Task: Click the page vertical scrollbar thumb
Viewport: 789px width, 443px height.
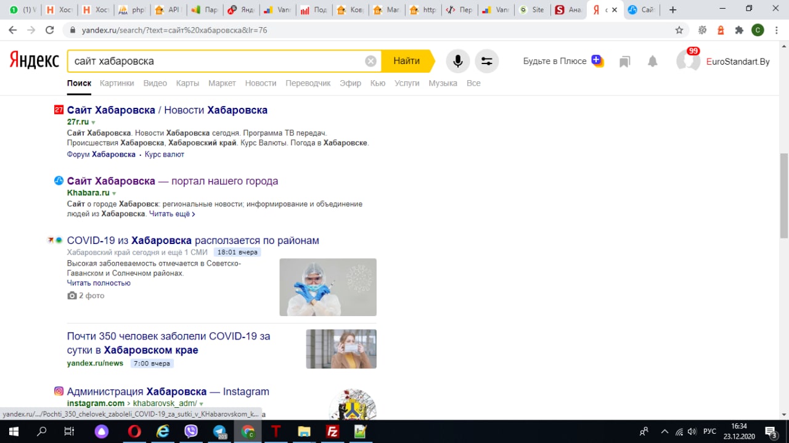Action: (x=784, y=195)
